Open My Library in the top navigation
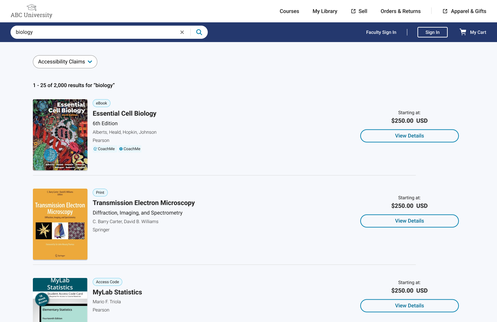Screen dimensions: 497x322 pos(325,11)
